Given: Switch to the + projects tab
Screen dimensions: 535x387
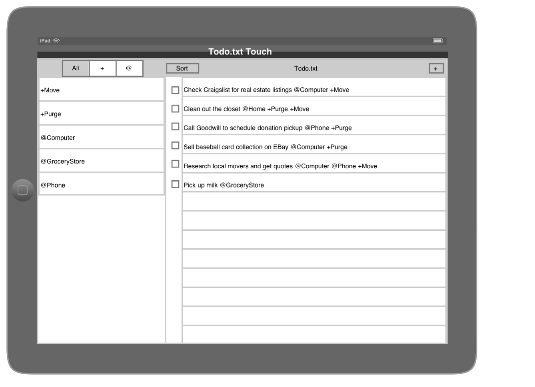Looking at the screenshot, I should 102,68.
